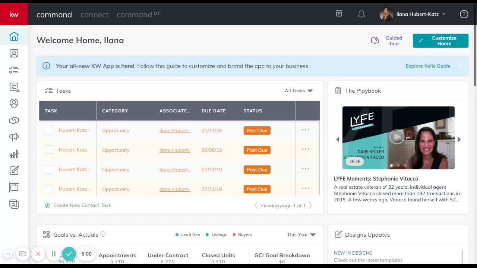Finish recording with the teal checkmark

(69, 254)
